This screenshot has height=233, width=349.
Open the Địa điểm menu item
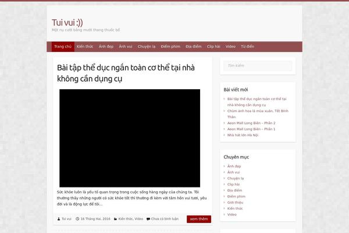[x=194, y=47]
